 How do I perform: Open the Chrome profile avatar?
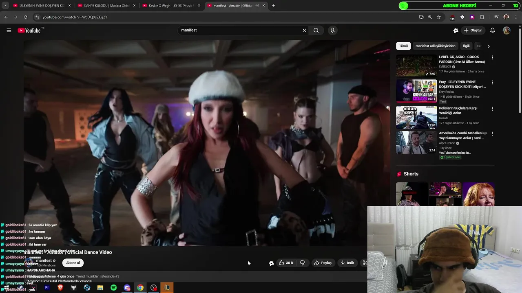pyautogui.click(x=506, y=17)
